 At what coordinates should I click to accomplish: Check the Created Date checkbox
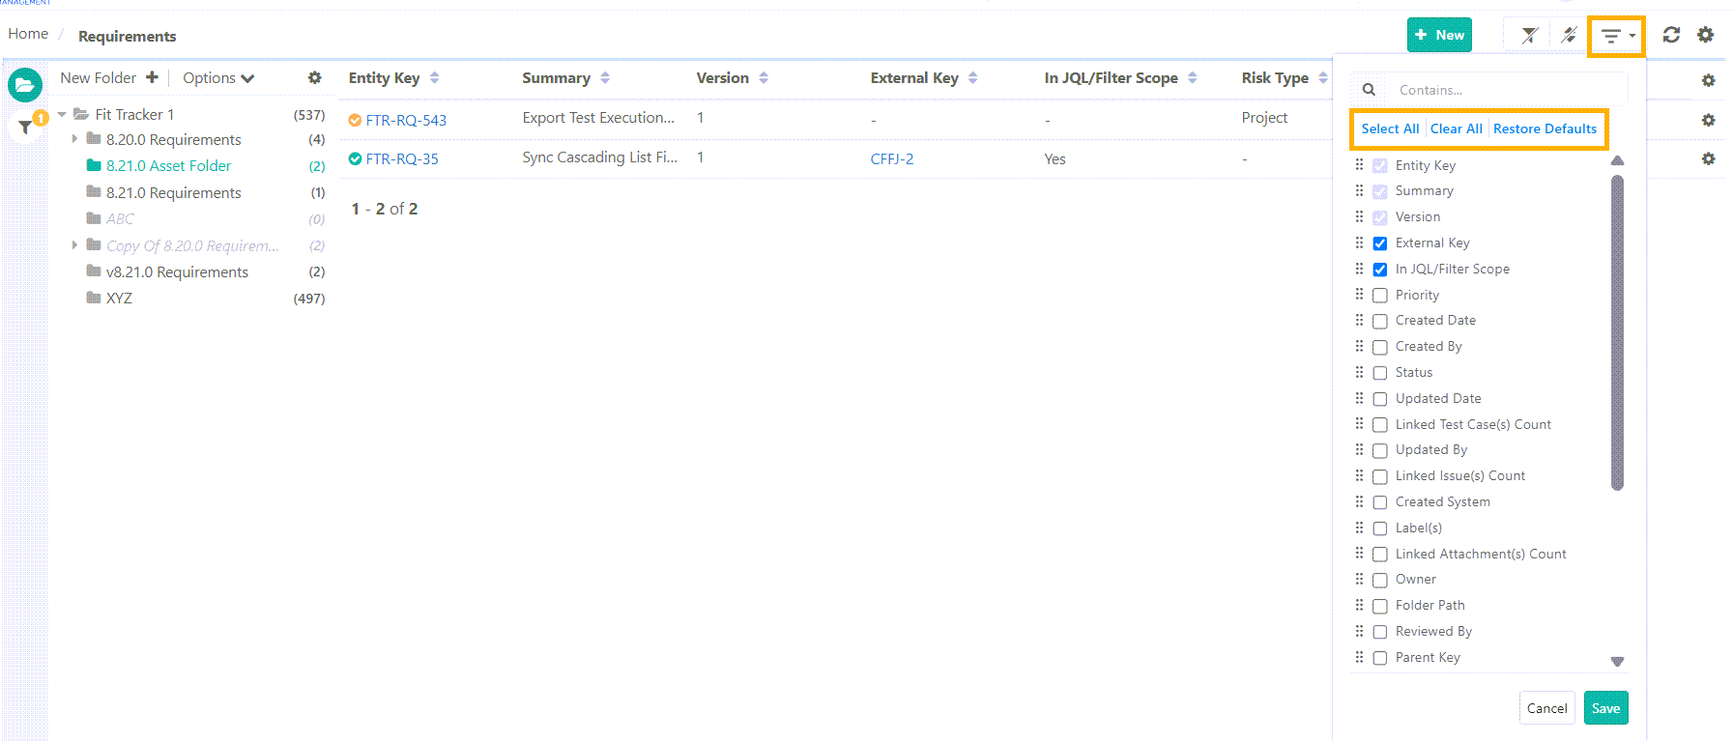tap(1380, 321)
